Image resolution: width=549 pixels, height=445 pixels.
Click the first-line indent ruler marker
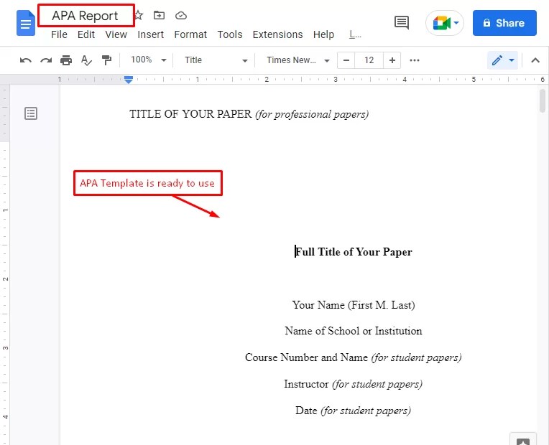coord(129,78)
